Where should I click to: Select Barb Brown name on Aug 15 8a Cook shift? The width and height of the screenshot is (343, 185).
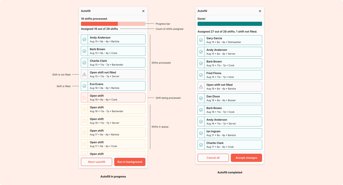click(97, 49)
